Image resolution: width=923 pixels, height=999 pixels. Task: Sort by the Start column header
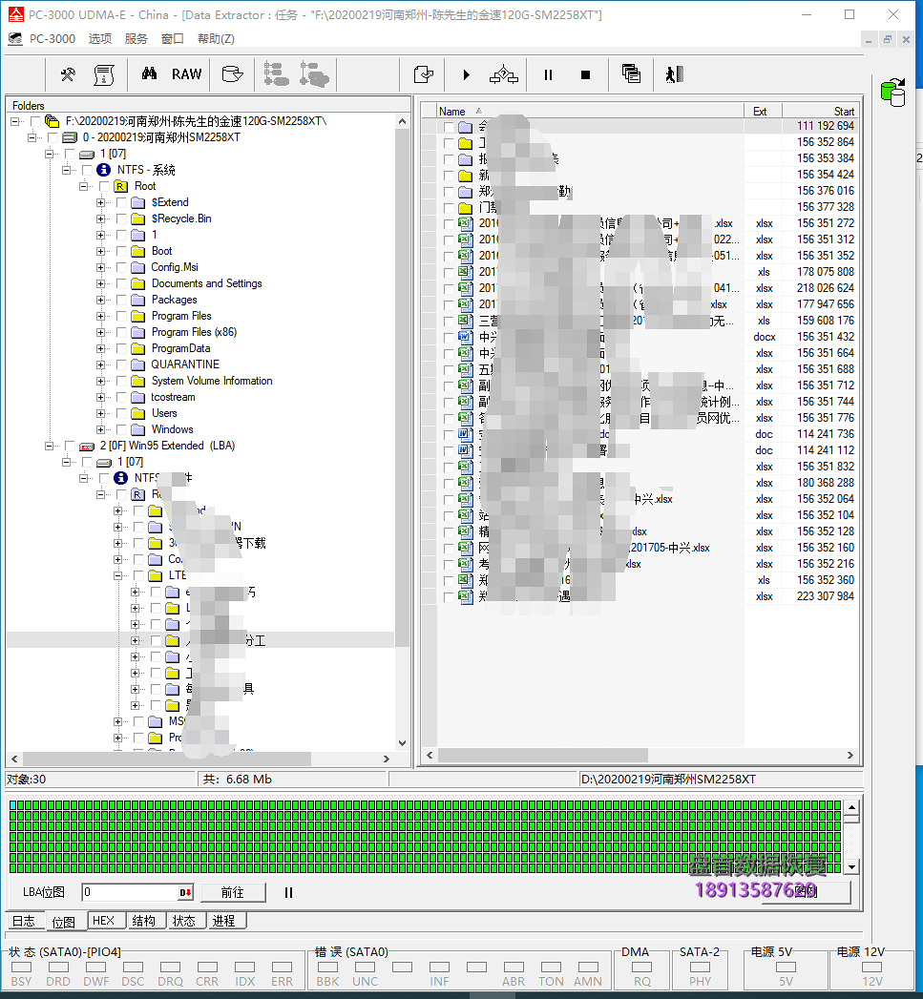click(x=821, y=112)
